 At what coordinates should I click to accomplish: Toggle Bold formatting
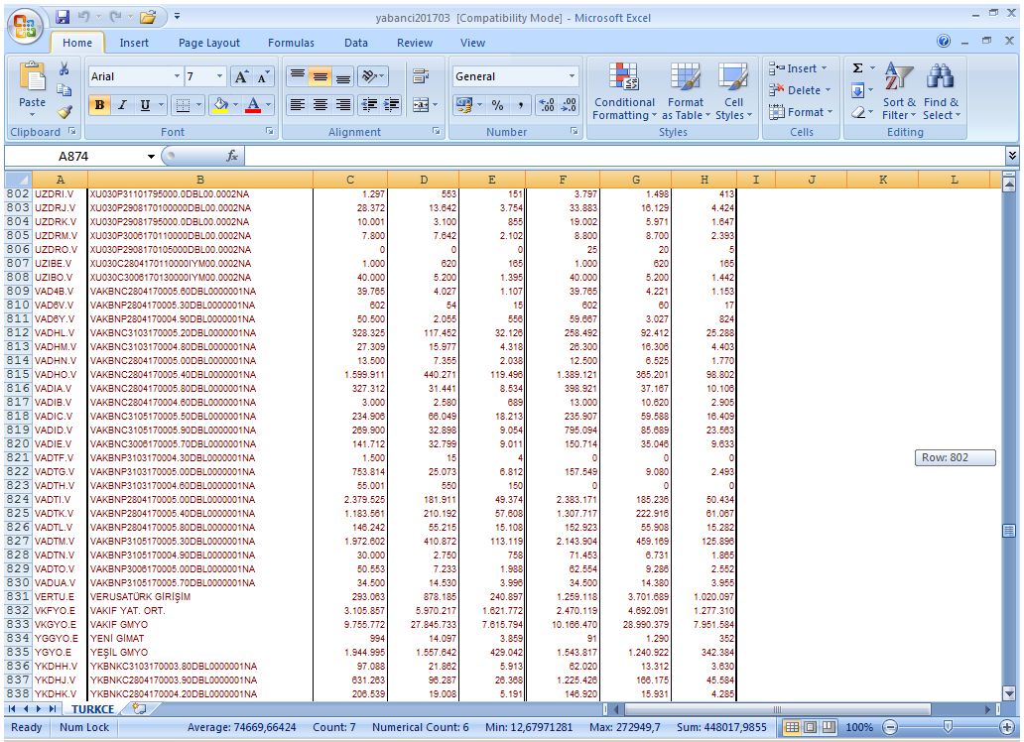(99, 104)
